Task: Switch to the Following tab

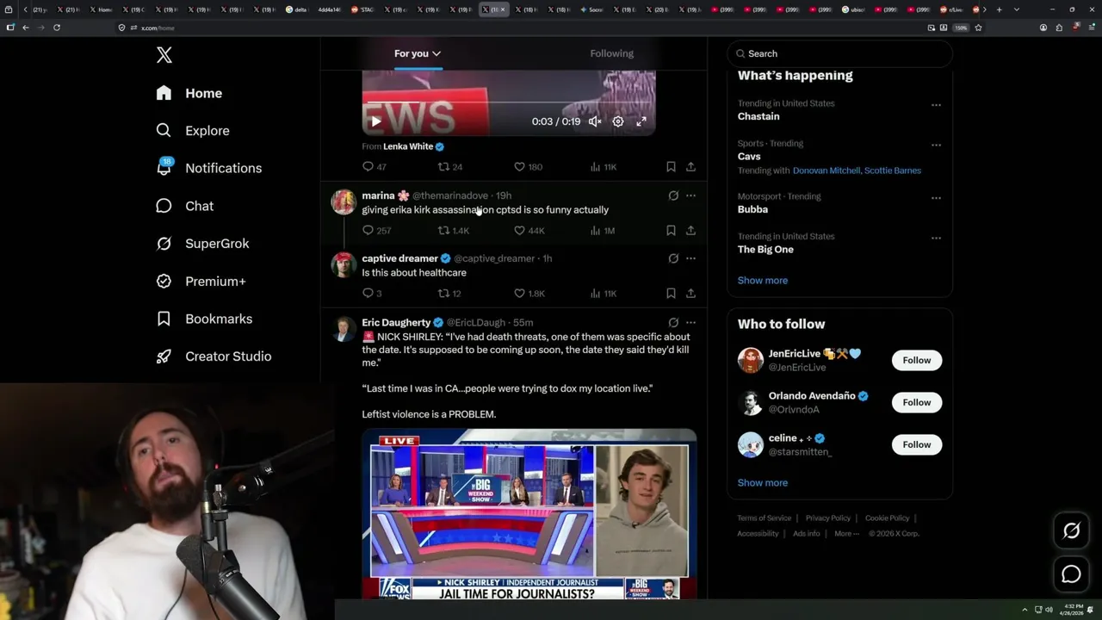Action: 611,53
